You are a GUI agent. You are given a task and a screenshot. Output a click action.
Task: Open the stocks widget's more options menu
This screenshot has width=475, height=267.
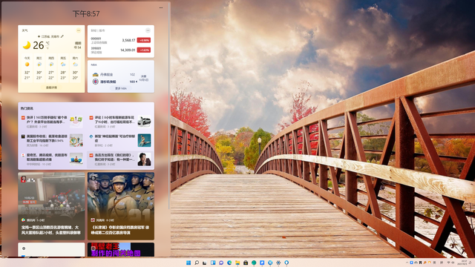pos(148,30)
